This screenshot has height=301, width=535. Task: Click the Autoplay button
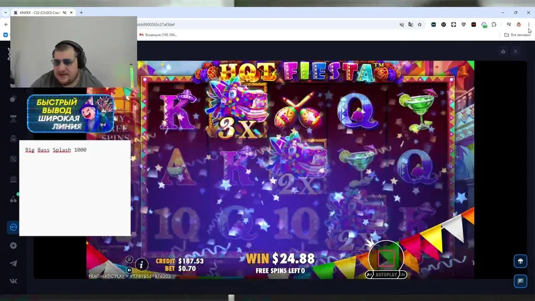click(386, 275)
